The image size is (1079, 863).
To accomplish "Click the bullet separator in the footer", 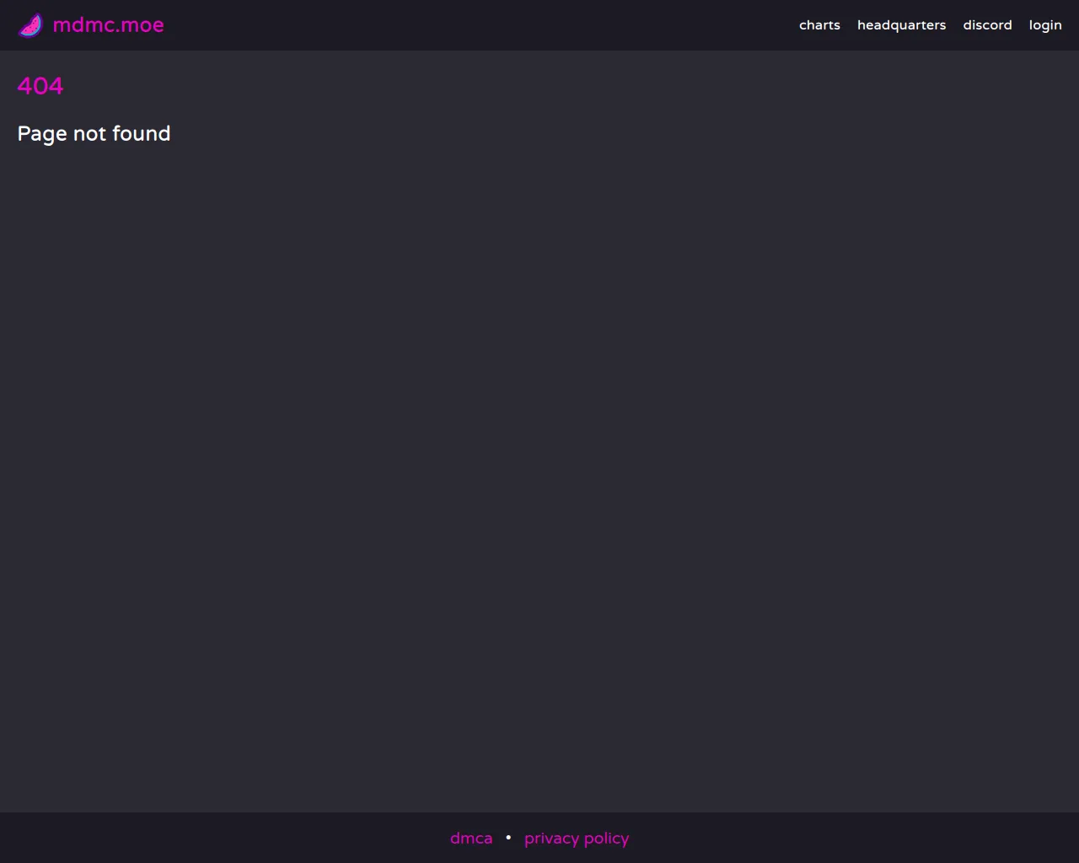I will [508, 838].
